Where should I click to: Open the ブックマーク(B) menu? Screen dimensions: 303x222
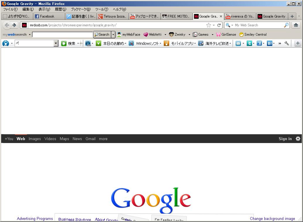[x=81, y=9]
